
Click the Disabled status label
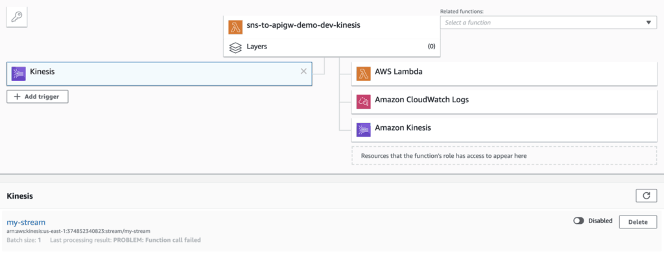pyautogui.click(x=600, y=221)
